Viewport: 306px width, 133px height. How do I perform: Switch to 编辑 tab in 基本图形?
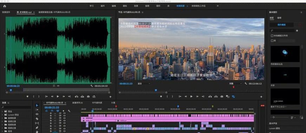click(279, 18)
